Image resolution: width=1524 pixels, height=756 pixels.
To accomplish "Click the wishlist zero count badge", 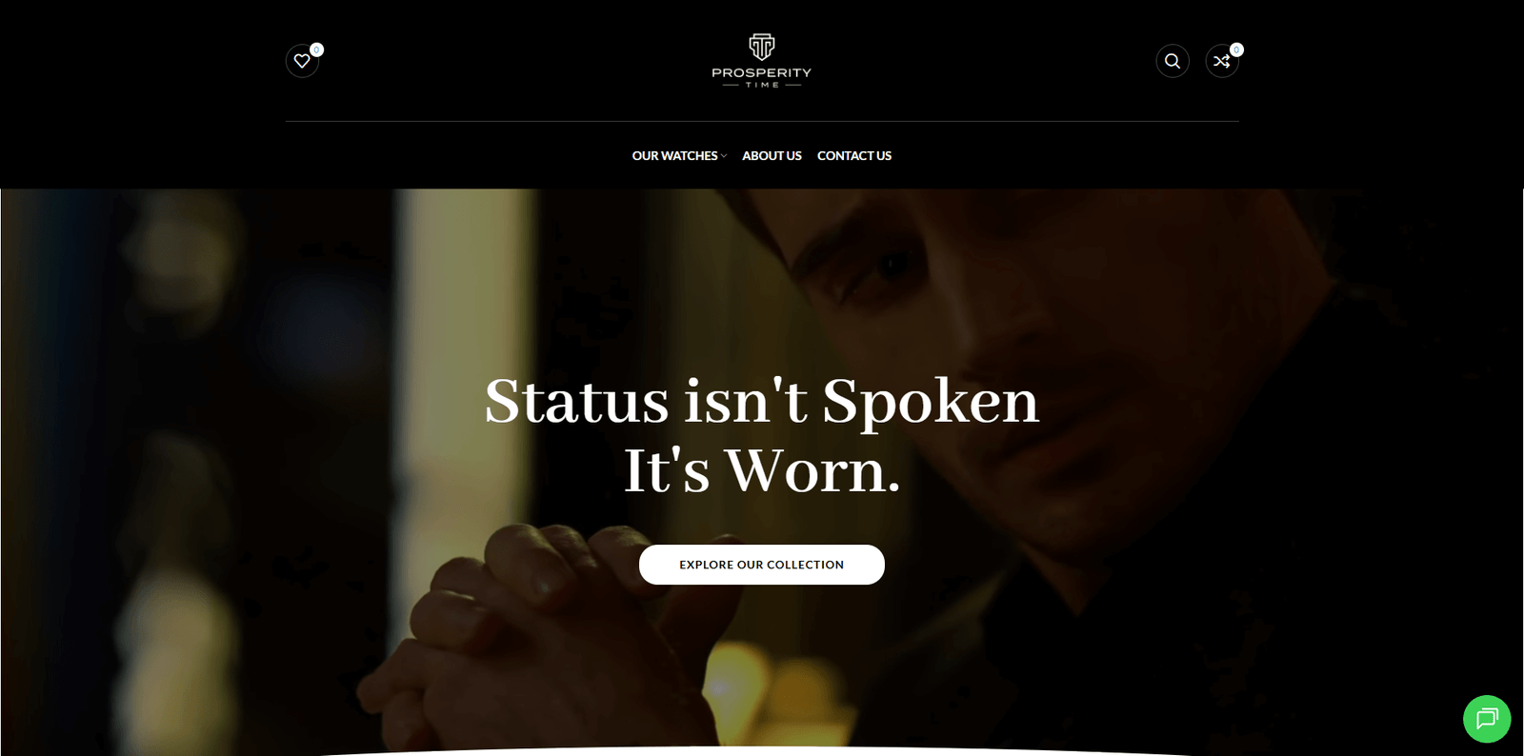I will pyautogui.click(x=316, y=50).
